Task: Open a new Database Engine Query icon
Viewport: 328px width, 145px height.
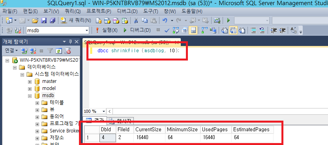Action: point(99,20)
